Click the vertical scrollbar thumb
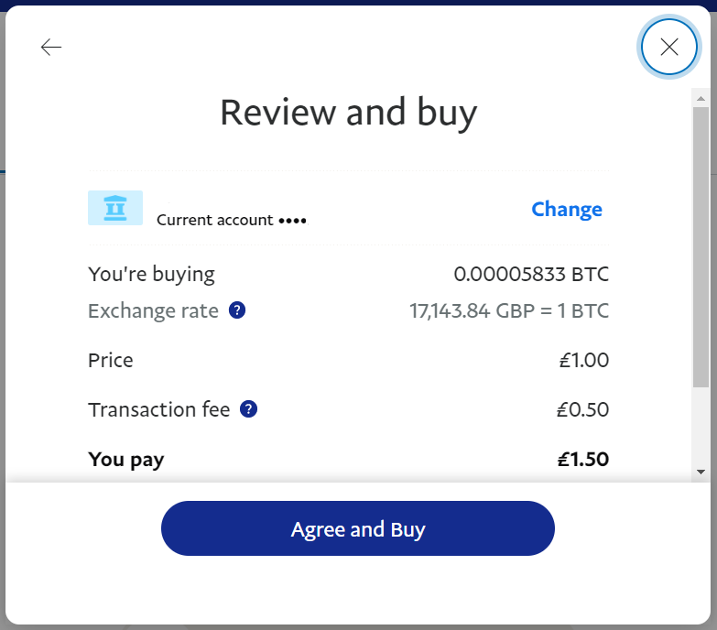The height and width of the screenshot is (630, 717). tap(701, 247)
